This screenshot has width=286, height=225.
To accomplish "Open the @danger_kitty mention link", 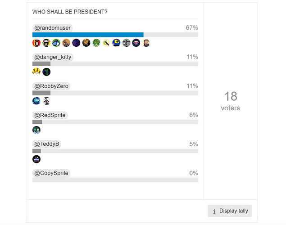I will coord(53,57).
